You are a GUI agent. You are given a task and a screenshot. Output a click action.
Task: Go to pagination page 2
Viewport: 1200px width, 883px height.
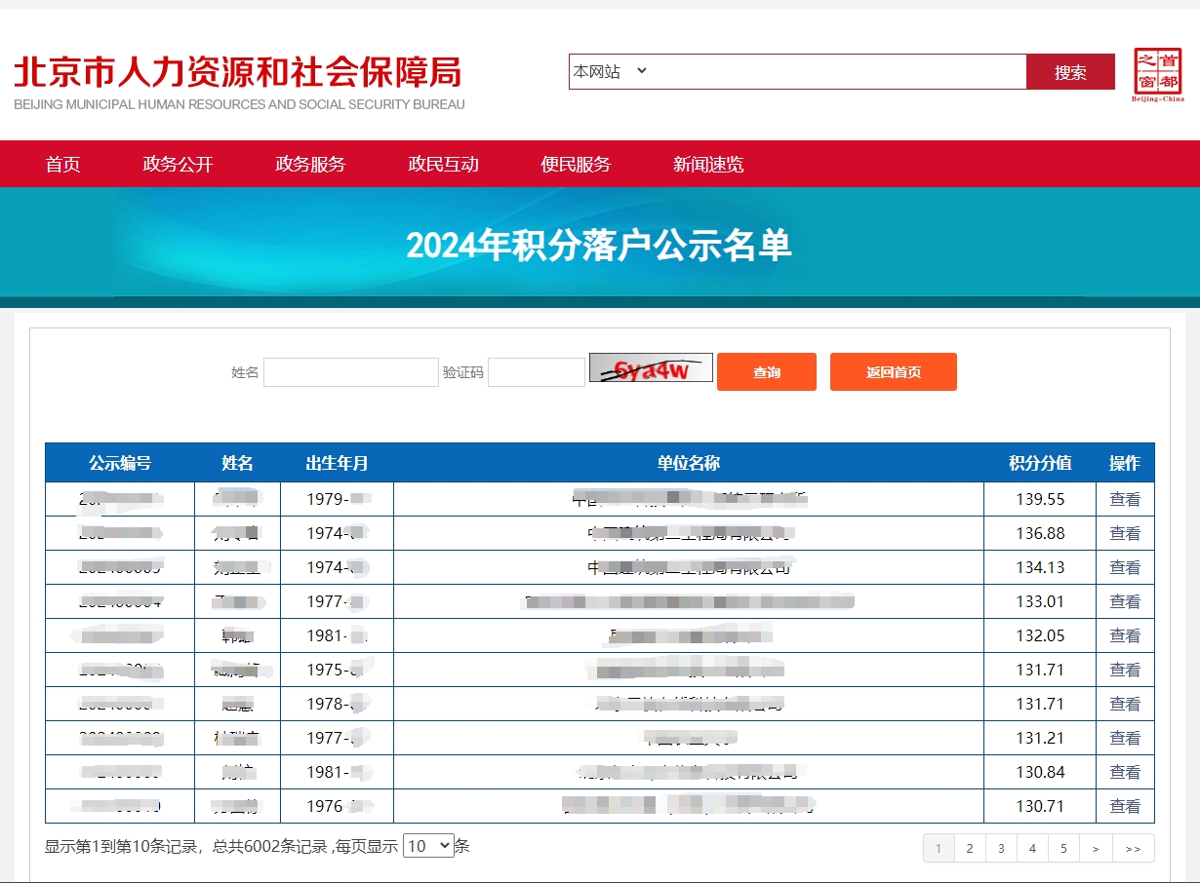(970, 848)
